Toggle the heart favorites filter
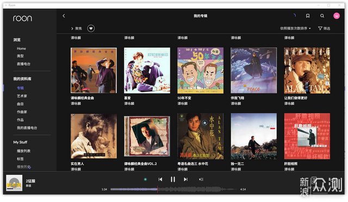This screenshot has height=202, width=348. click(91, 28)
